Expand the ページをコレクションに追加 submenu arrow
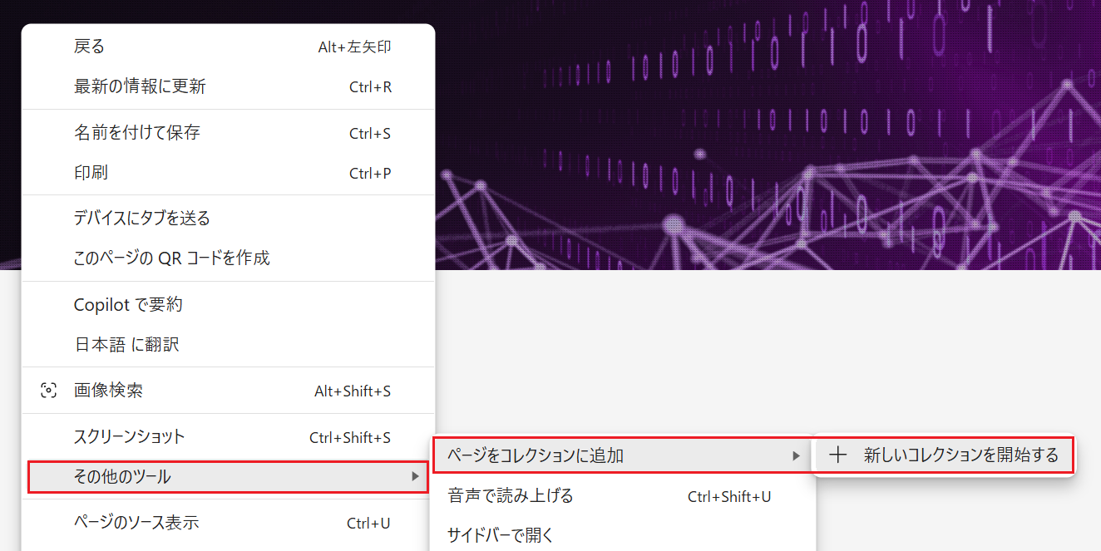This screenshot has width=1101, height=551. coord(796,455)
